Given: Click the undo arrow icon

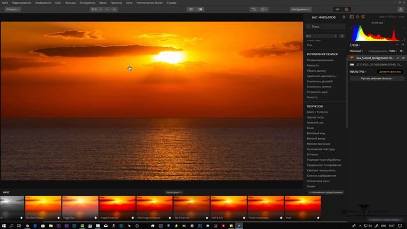Looking at the screenshot, I should (x=254, y=10).
